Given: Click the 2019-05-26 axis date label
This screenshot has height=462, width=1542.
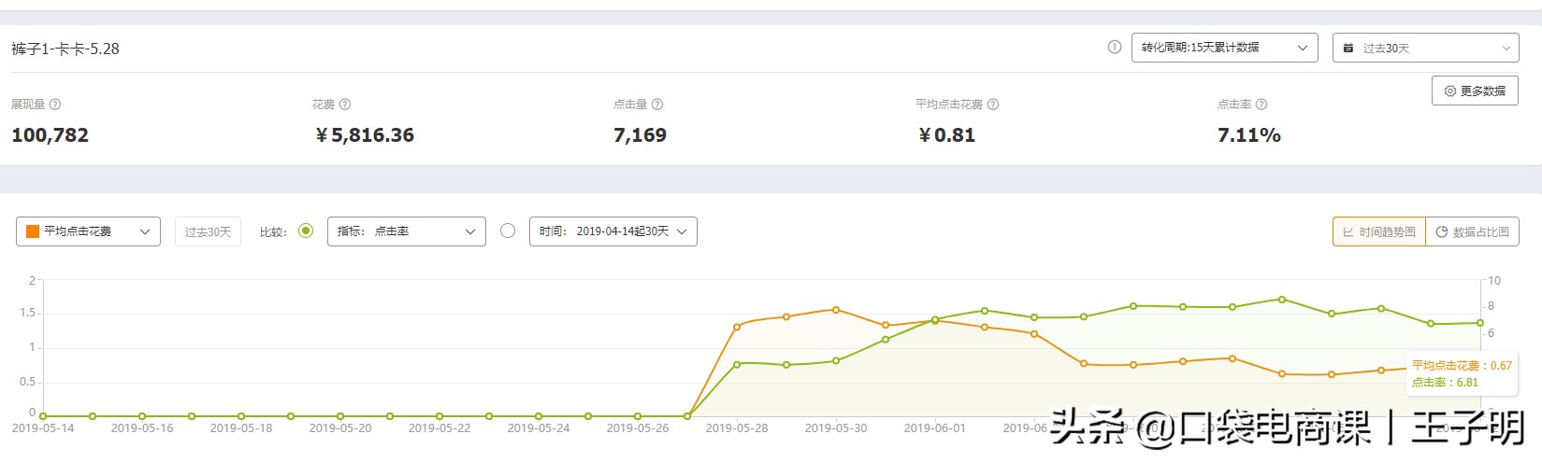Looking at the screenshot, I should (x=638, y=428).
